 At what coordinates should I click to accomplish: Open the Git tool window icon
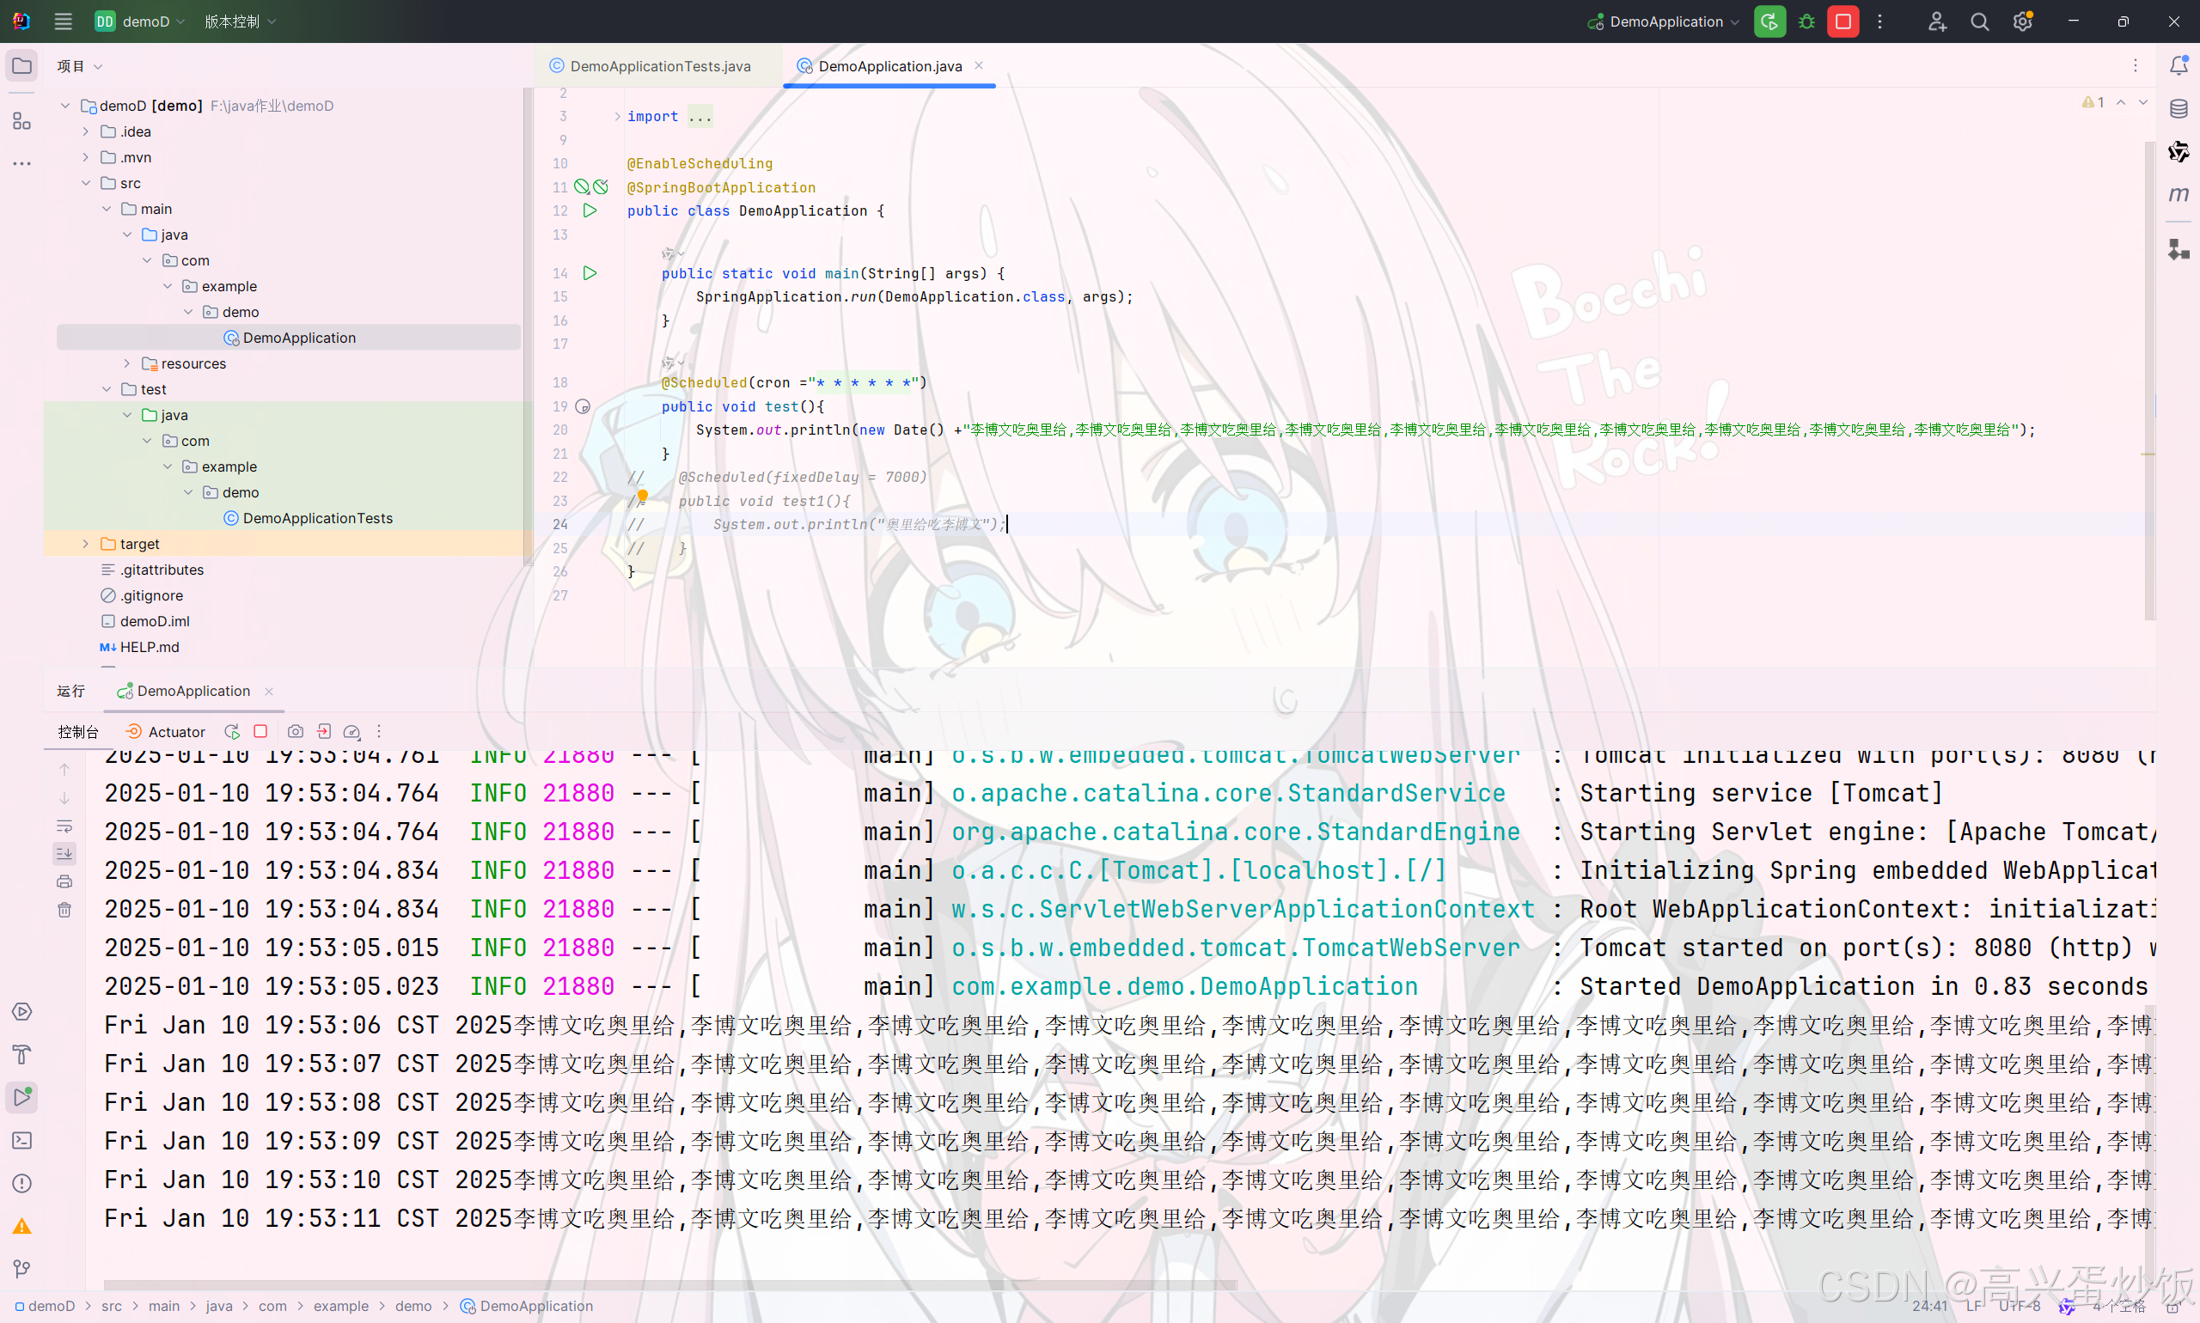coord(21,1269)
